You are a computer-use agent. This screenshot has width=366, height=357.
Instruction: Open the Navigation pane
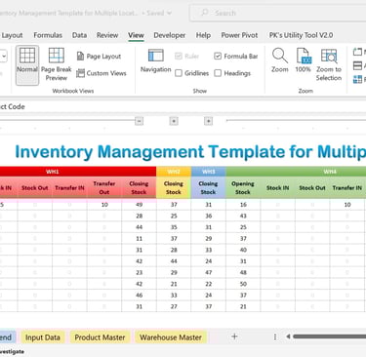coord(156,61)
